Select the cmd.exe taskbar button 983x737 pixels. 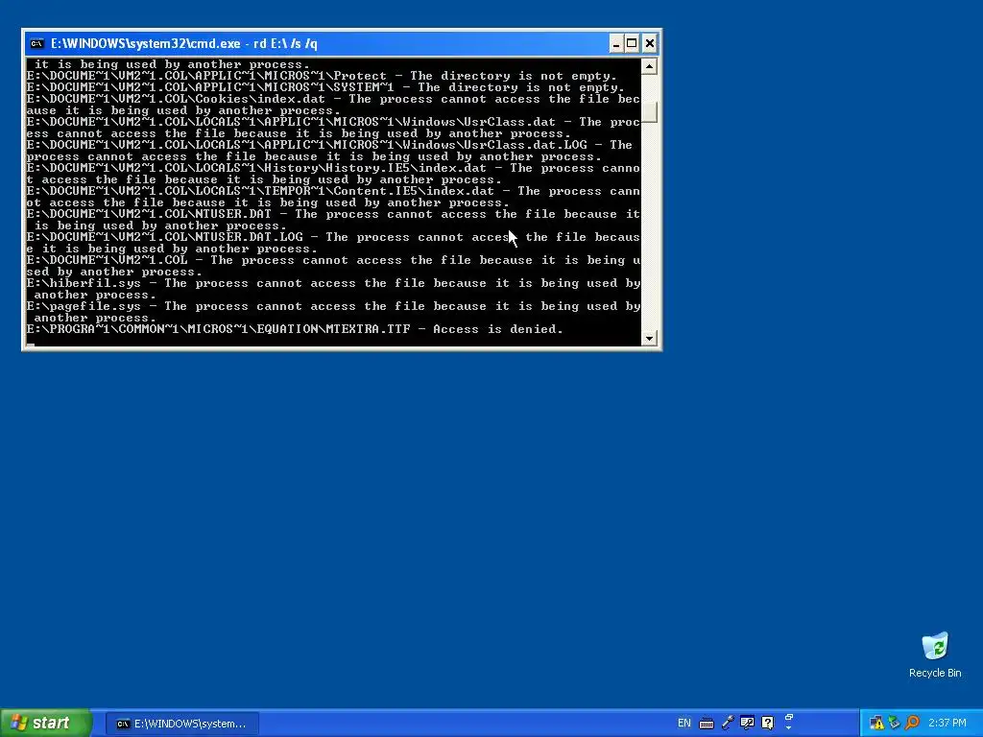click(181, 724)
